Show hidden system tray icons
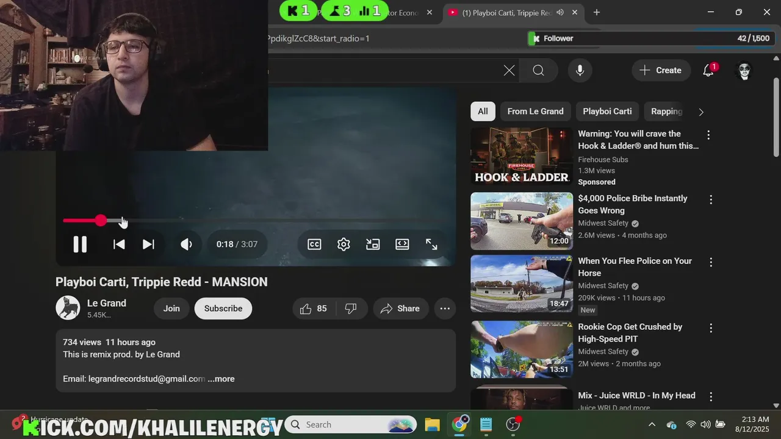 [x=652, y=424]
